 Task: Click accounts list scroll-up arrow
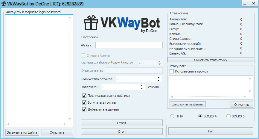click(x=70, y=17)
